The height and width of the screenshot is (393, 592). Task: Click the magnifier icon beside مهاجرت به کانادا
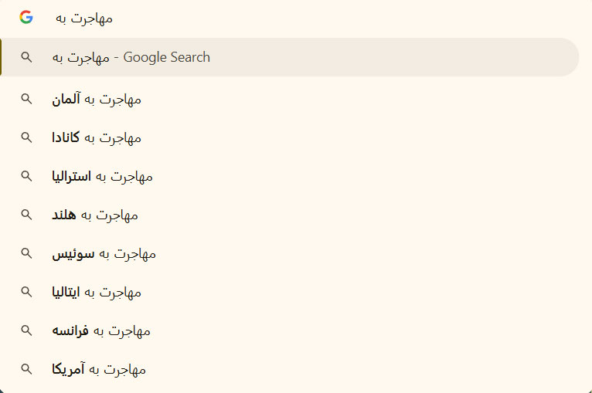[x=26, y=137]
